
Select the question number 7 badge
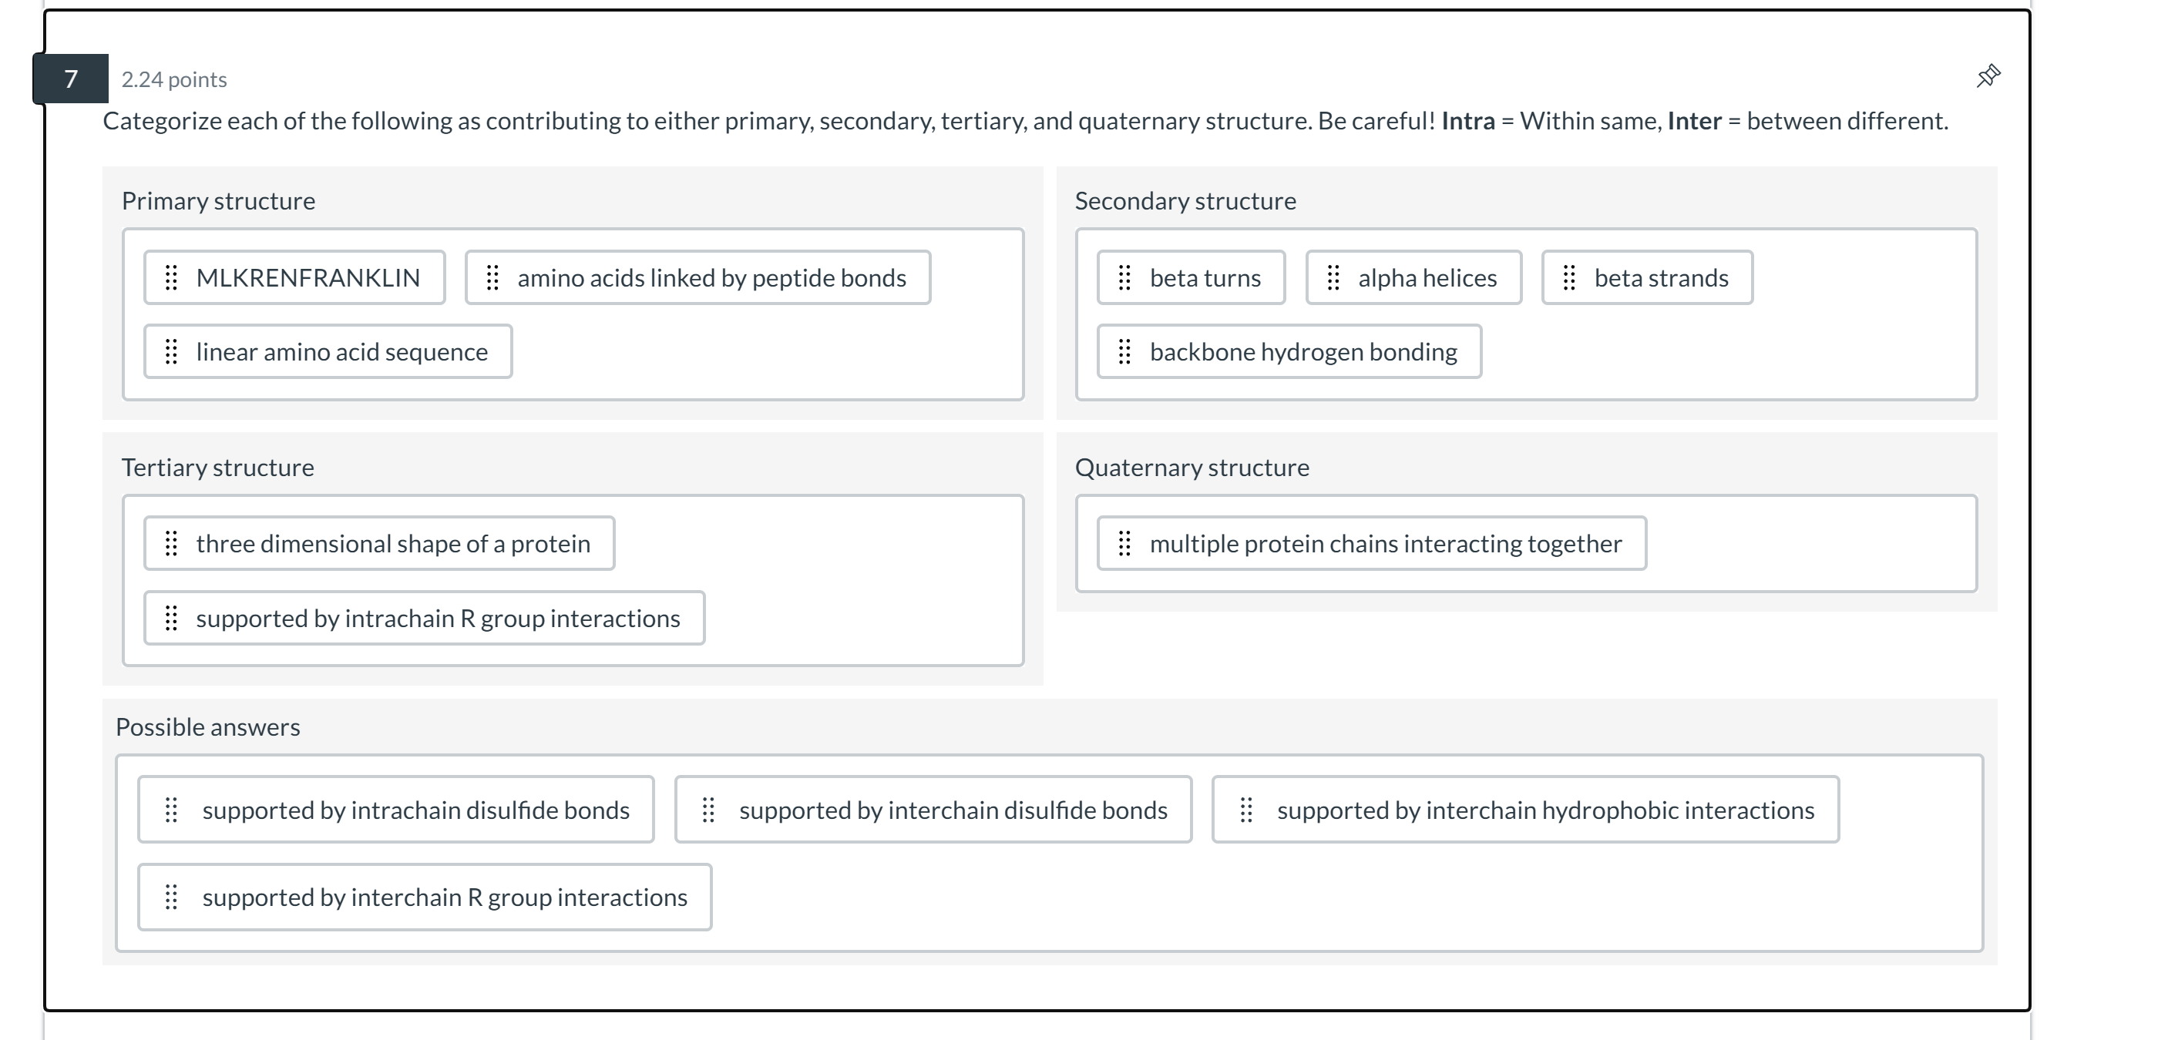71,79
